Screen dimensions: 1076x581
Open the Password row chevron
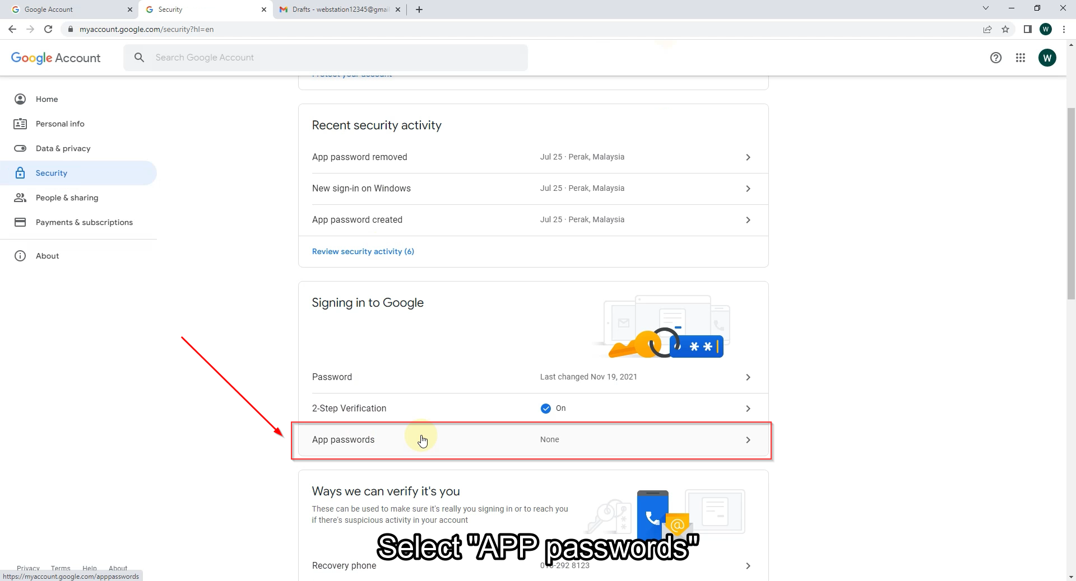pos(748,377)
